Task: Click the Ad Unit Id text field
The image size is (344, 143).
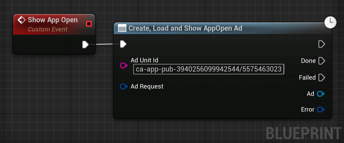Action: tap(209, 69)
